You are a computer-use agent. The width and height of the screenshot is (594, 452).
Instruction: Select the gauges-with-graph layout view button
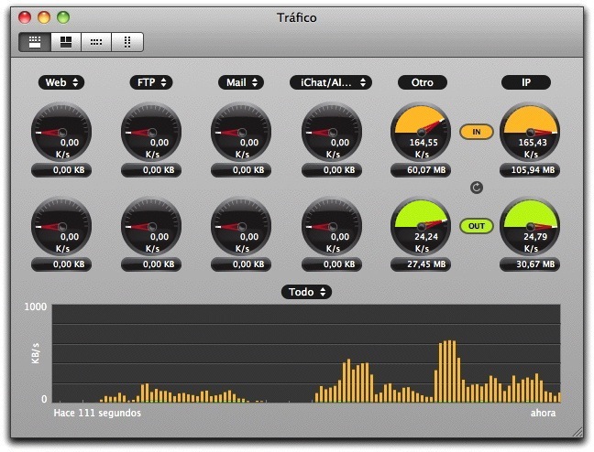35,41
